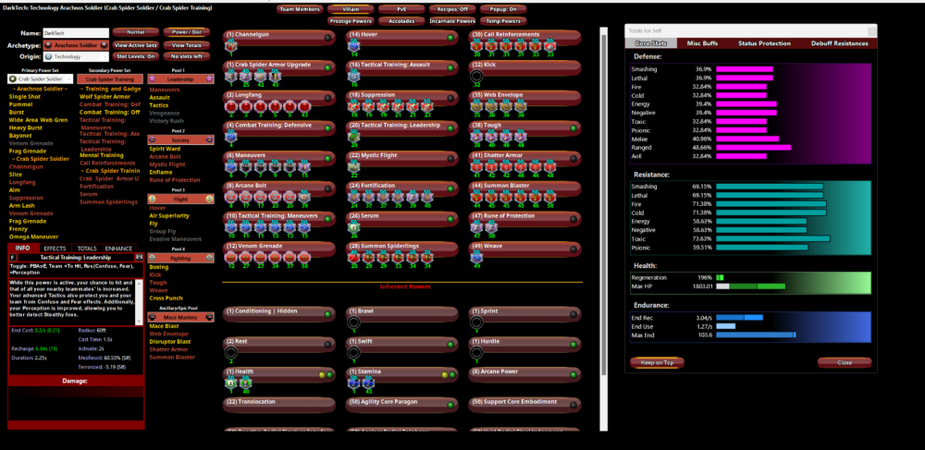Click the empty enhancement slot under Kick
The width and height of the screenshot is (925, 450).
[477, 77]
